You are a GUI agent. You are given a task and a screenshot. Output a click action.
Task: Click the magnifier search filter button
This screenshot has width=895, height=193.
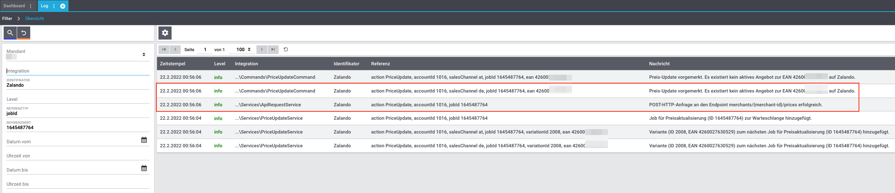pyautogui.click(x=10, y=33)
